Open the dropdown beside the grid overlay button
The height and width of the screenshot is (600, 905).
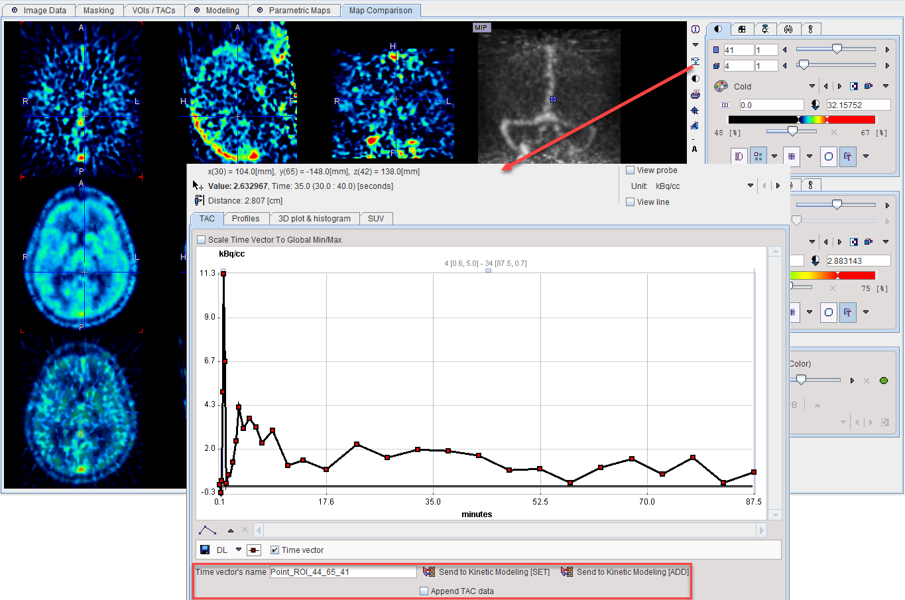point(810,156)
